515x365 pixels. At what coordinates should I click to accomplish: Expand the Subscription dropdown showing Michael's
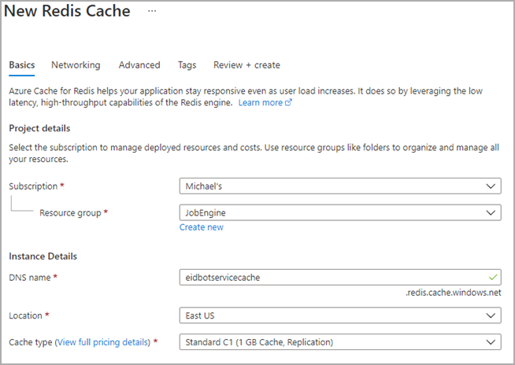point(339,186)
